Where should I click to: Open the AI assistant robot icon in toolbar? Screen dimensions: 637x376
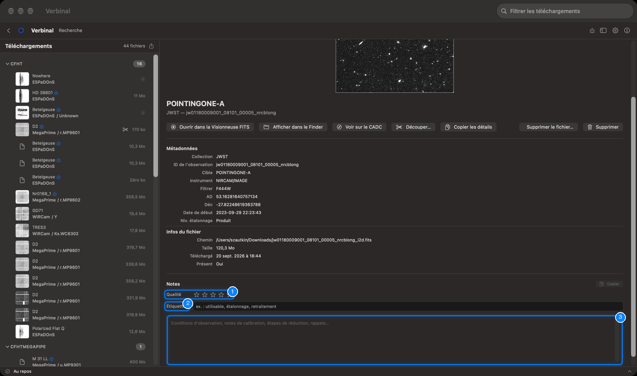click(x=592, y=31)
